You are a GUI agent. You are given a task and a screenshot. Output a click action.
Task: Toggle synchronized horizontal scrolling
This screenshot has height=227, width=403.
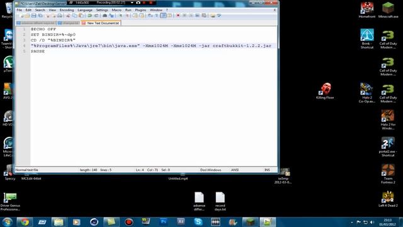click(x=141, y=16)
